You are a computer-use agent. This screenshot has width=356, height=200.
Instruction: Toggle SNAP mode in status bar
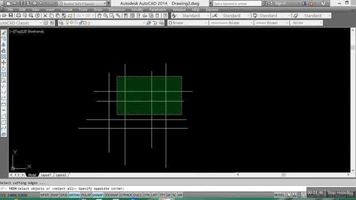[55, 195]
